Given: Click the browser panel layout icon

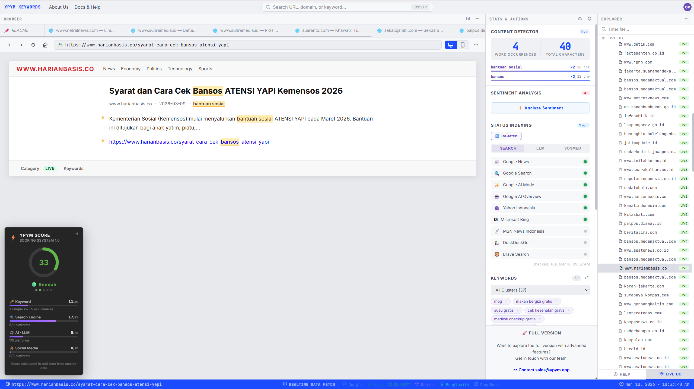Looking at the screenshot, I should [468, 19].
